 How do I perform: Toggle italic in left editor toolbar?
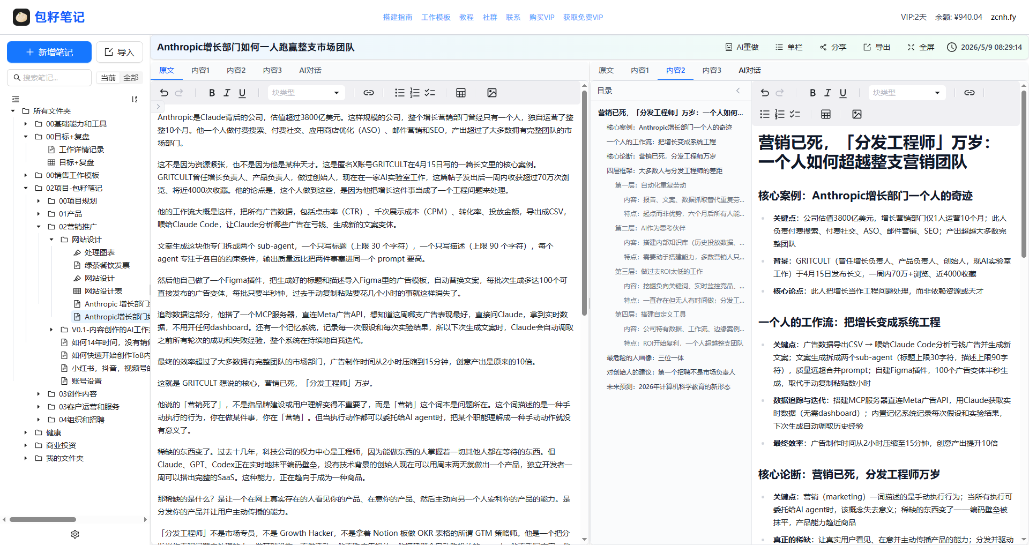227,93
